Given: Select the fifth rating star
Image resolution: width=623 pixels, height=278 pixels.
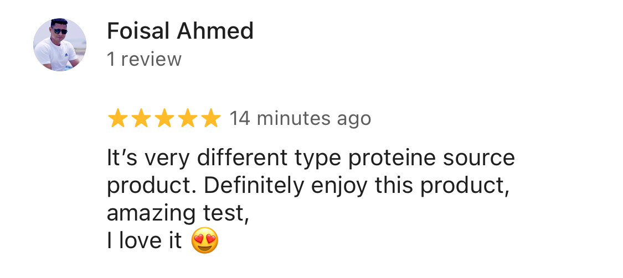Looking at the screenshot, I should tap(211, 119).
